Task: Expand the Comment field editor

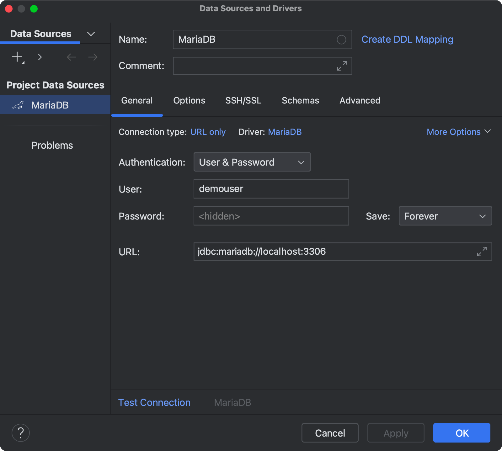Action: pos(341,66)
